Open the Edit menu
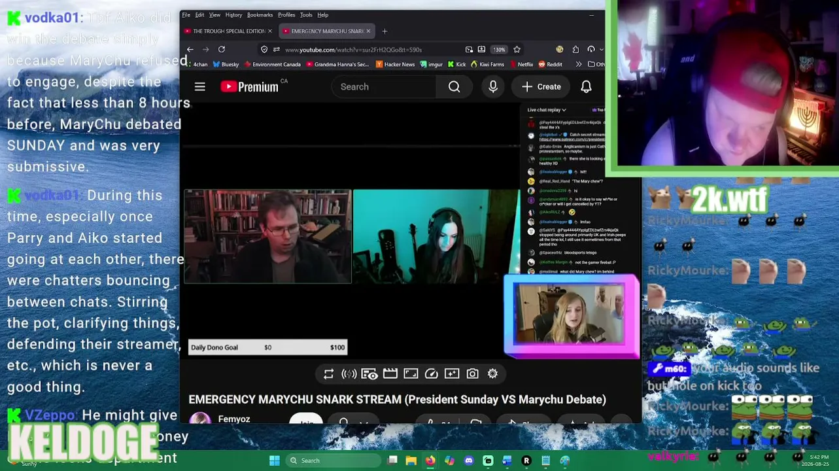The width and height of the screenshot is (839, 471). 199,15
